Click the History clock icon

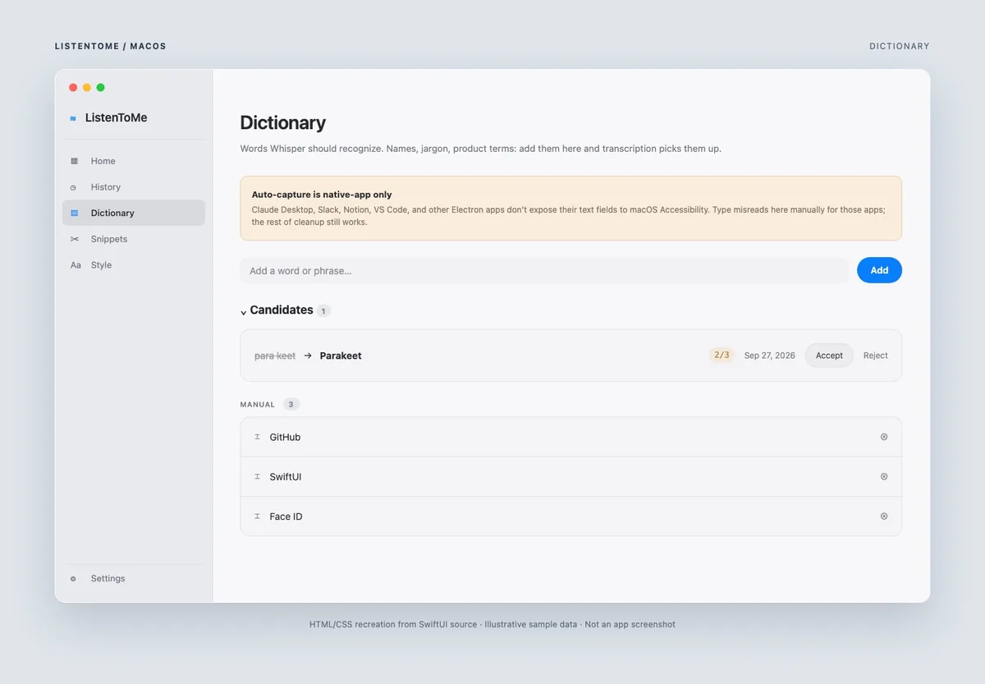74,187
